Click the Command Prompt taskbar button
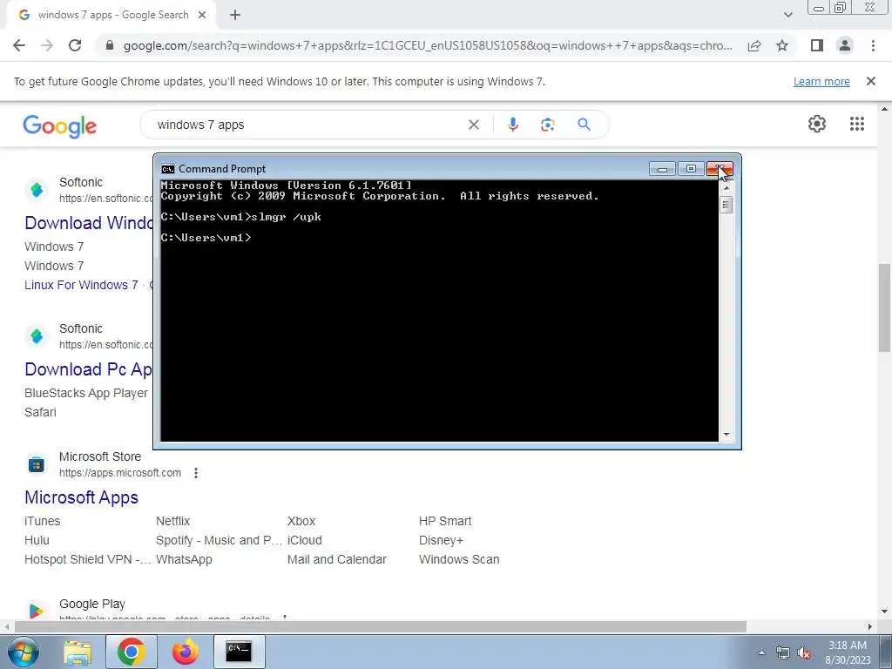The height and width of the screenshot is (669, 892). 239,652
